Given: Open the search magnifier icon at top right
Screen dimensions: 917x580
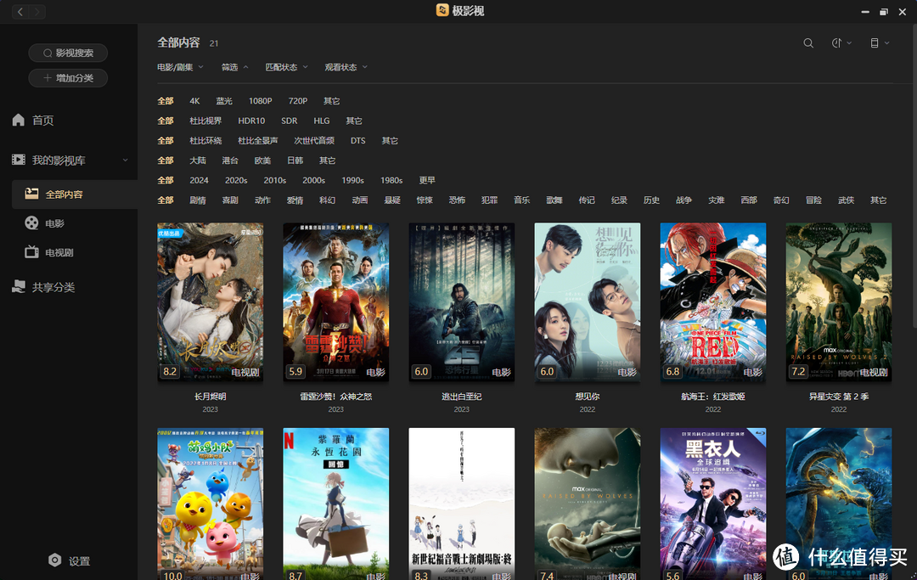Looking at the screenshot, I should [x=808, y=43].
